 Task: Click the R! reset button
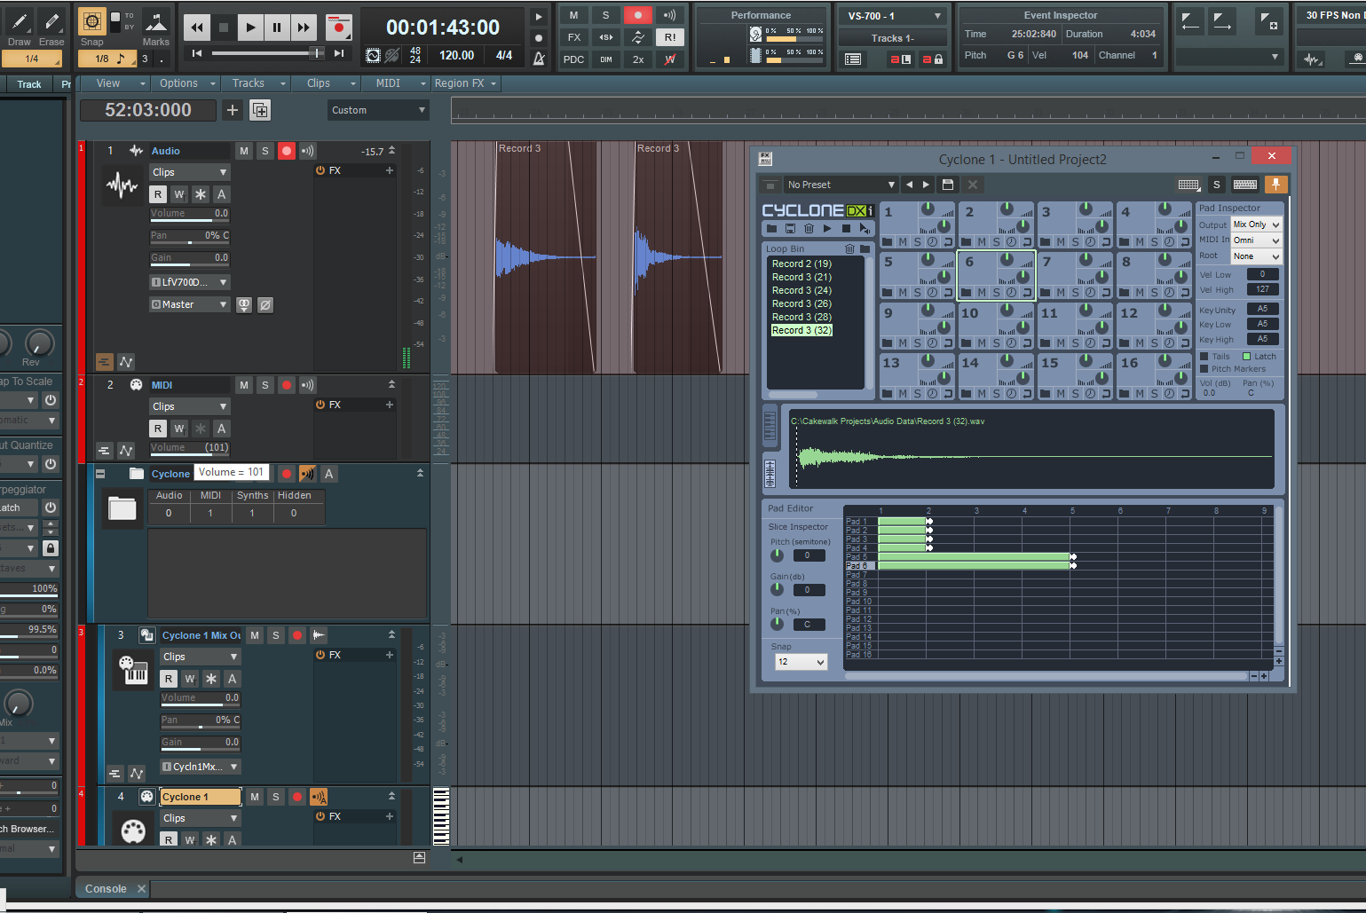pos(670,37)
